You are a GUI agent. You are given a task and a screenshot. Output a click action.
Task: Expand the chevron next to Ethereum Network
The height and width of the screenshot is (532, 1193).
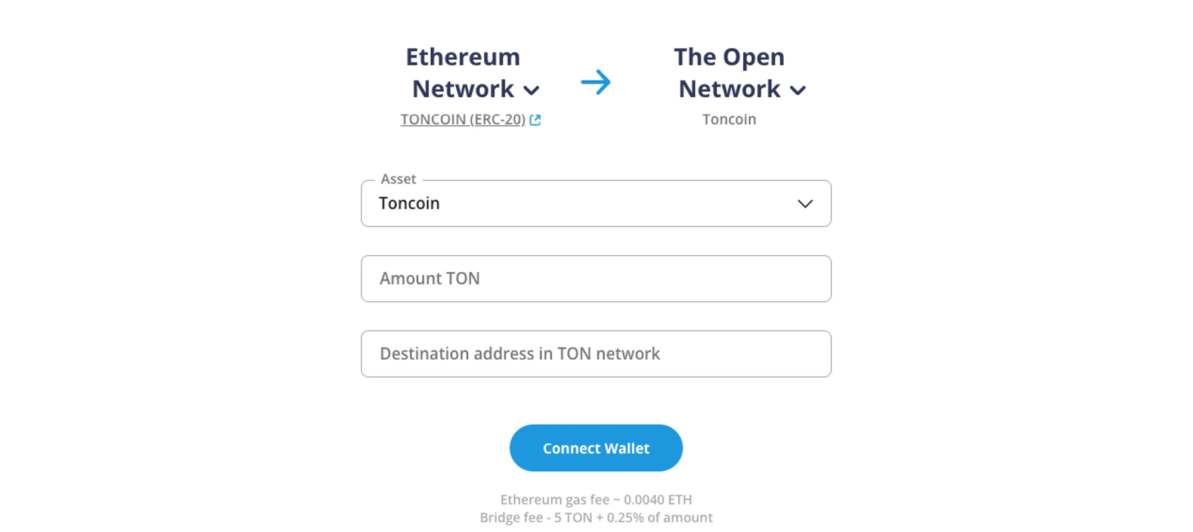[x=531, y=91]
